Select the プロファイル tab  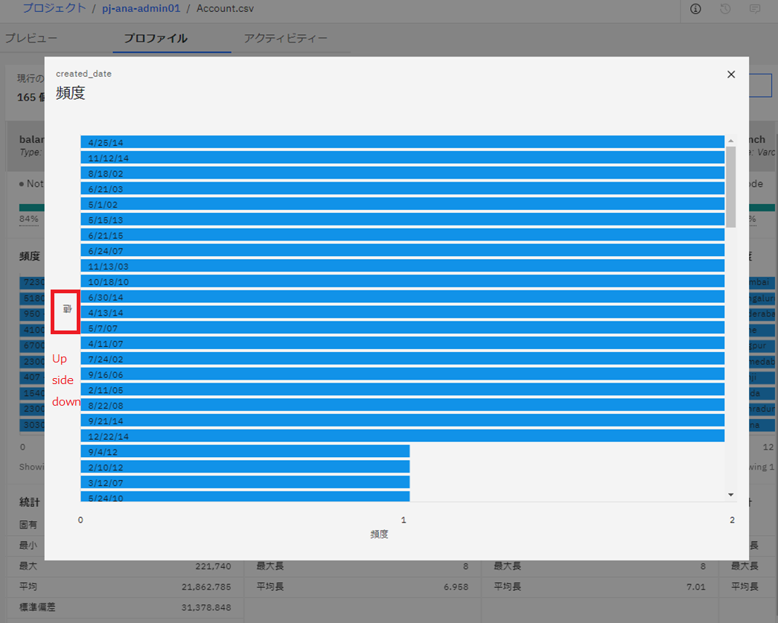pyautogui.click(x=156, y=38)
